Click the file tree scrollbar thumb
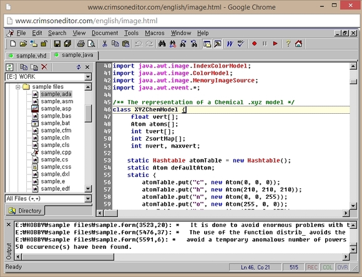Viewport: 362px width, 277px height. click(88, 114)
